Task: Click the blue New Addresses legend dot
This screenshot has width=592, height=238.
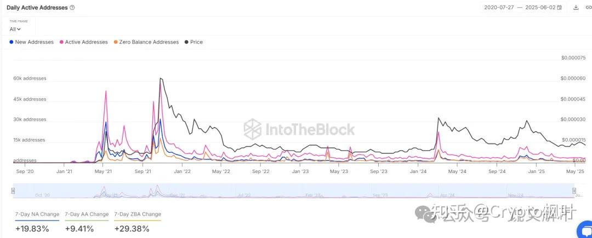Action: [12, 42]
